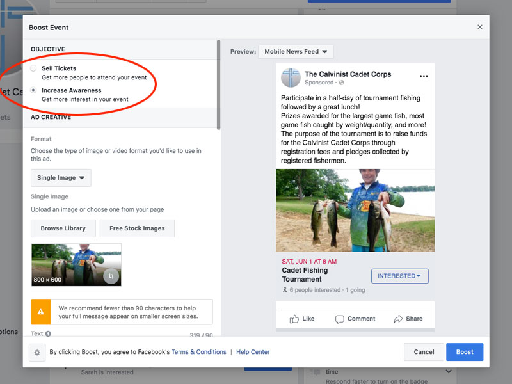Click the OBJECTIVE section header
The height and width of the screenshot is (384, 512).
(x=48, y=49)
